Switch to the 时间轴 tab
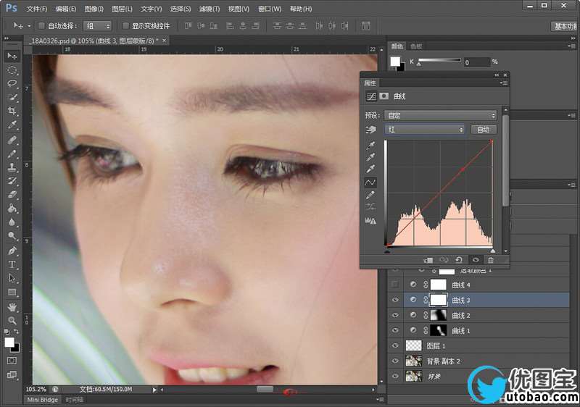Screen dimensions: 580x407 pos(74,400)
